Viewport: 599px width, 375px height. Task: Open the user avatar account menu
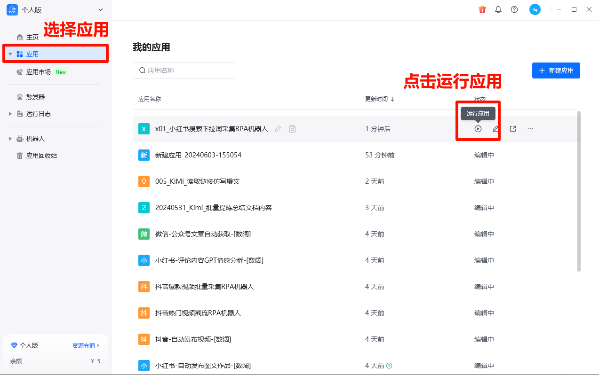[535, 9]
